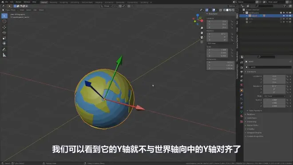
Task: Open the viewport Add menu
Action: (x=35, y=10)
